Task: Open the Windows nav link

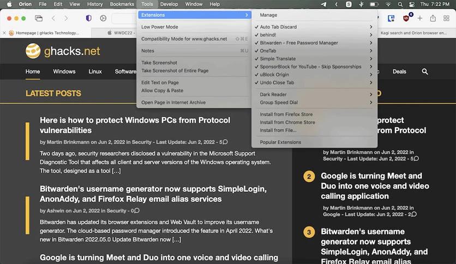Action: point(64,71)
